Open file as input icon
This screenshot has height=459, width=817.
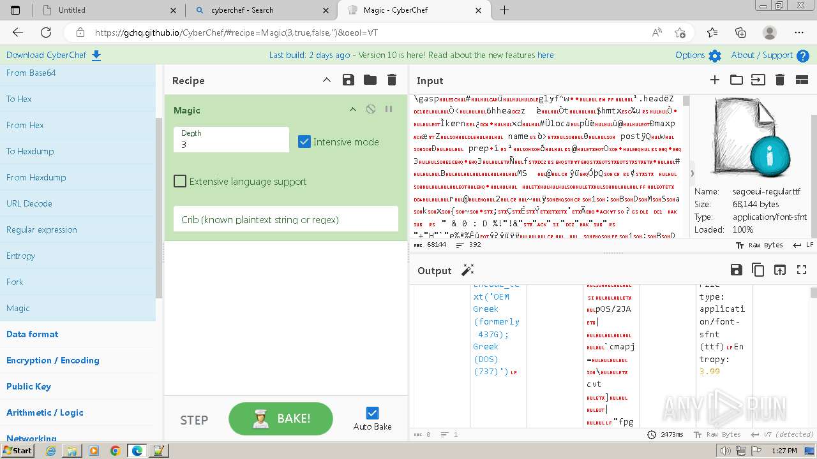[x=758, y=80]
